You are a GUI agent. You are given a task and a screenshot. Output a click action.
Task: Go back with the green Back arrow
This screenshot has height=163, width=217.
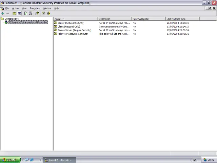point(3,14)
